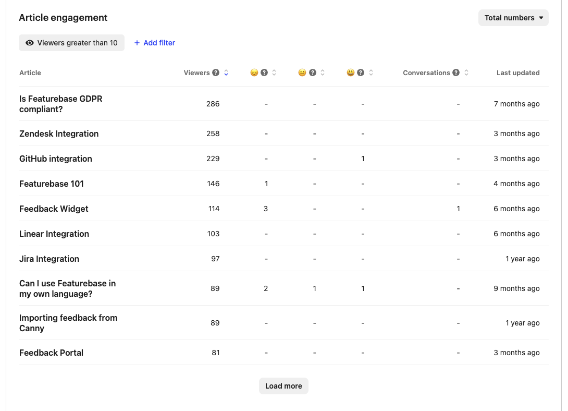Click the help icon next to sad emoji

(x=264, y=73)
